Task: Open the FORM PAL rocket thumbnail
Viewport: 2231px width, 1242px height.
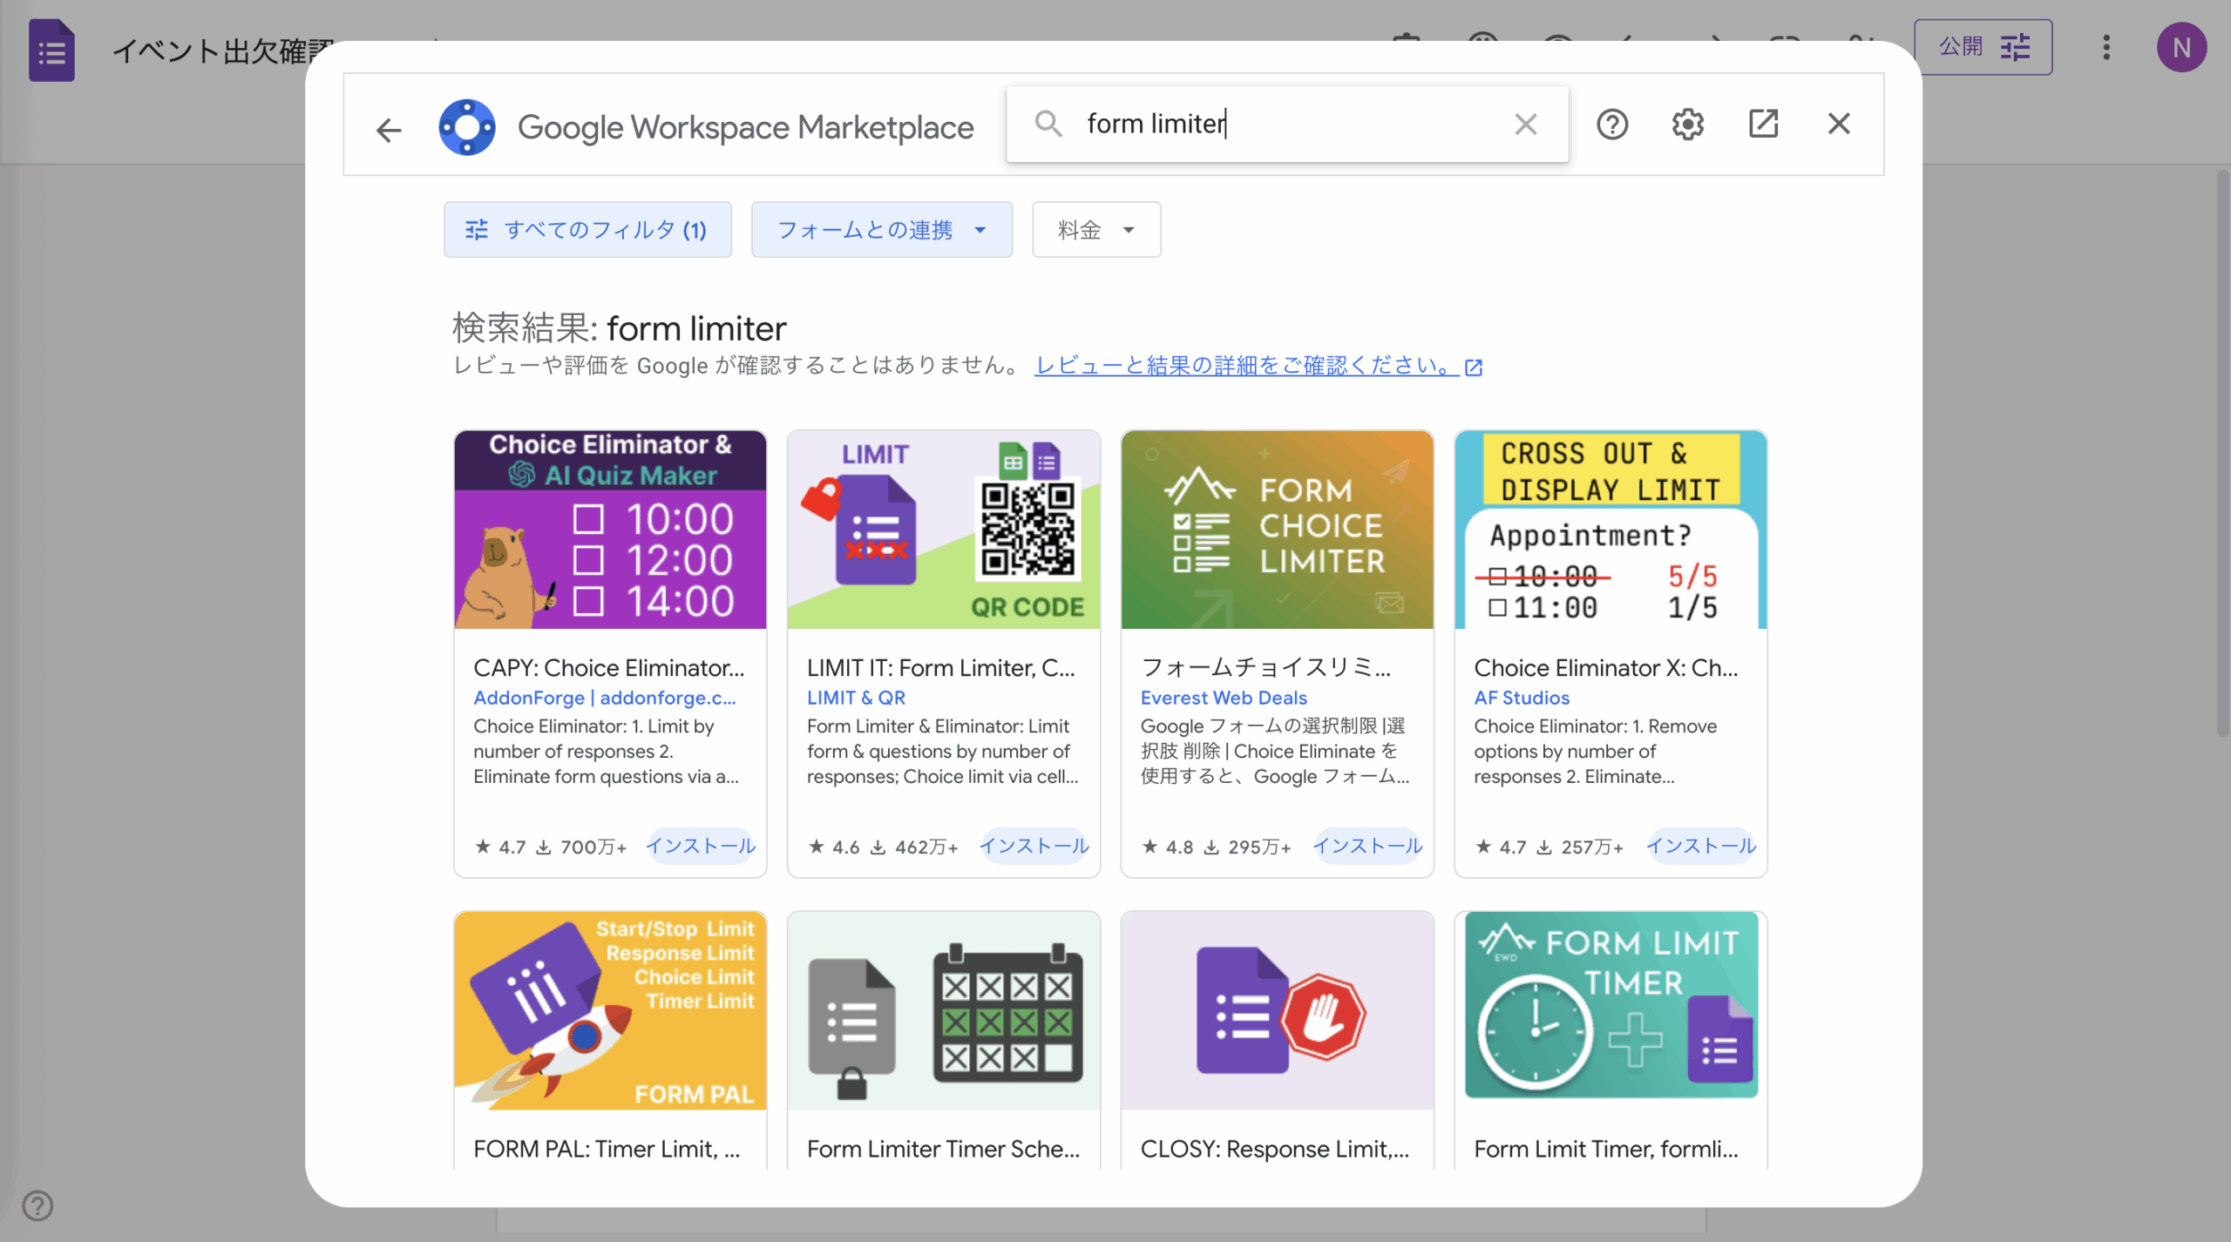Action: tap(610, 1010)
